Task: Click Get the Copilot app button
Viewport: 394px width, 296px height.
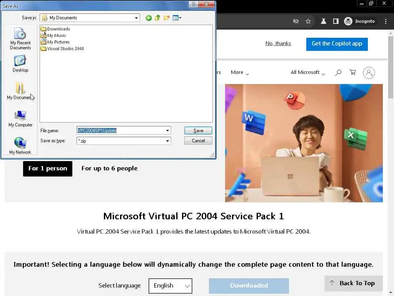Action: click(x=337, y=44)
